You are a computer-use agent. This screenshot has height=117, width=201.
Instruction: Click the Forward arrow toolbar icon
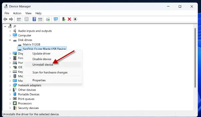11,19
